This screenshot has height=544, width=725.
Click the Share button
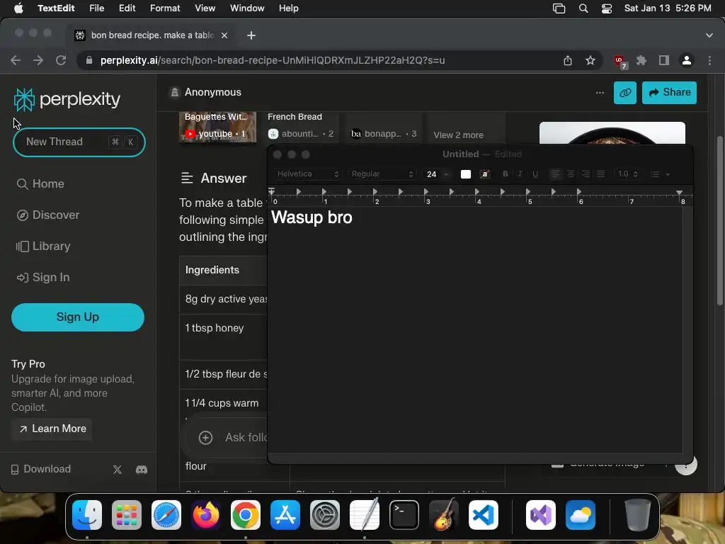coord(669,93)
